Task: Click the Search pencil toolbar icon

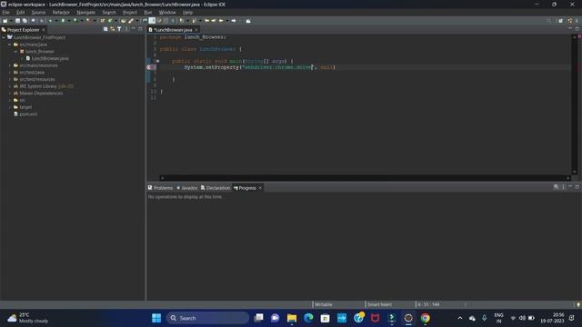Action: click(x=131, y=21)
